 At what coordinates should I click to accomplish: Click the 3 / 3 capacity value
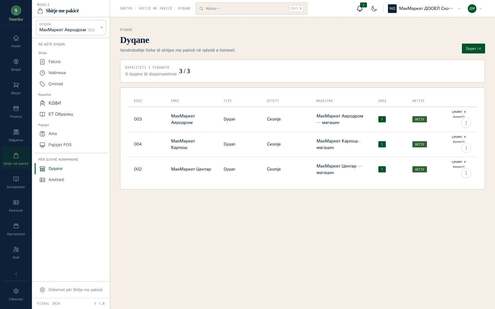pyautogui.click(x=184, y=71)
